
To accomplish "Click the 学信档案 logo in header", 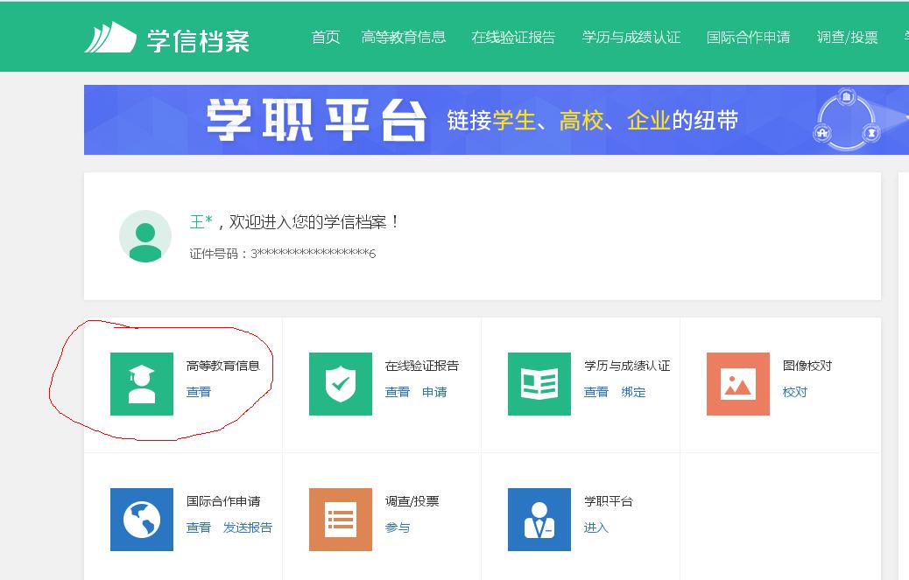I will 167,38.
